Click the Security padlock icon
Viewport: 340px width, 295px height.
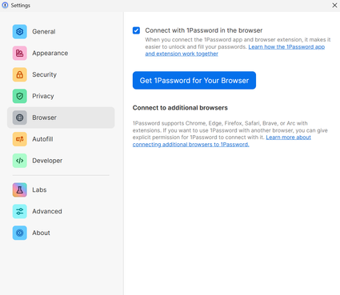click(x=19, y=74)
